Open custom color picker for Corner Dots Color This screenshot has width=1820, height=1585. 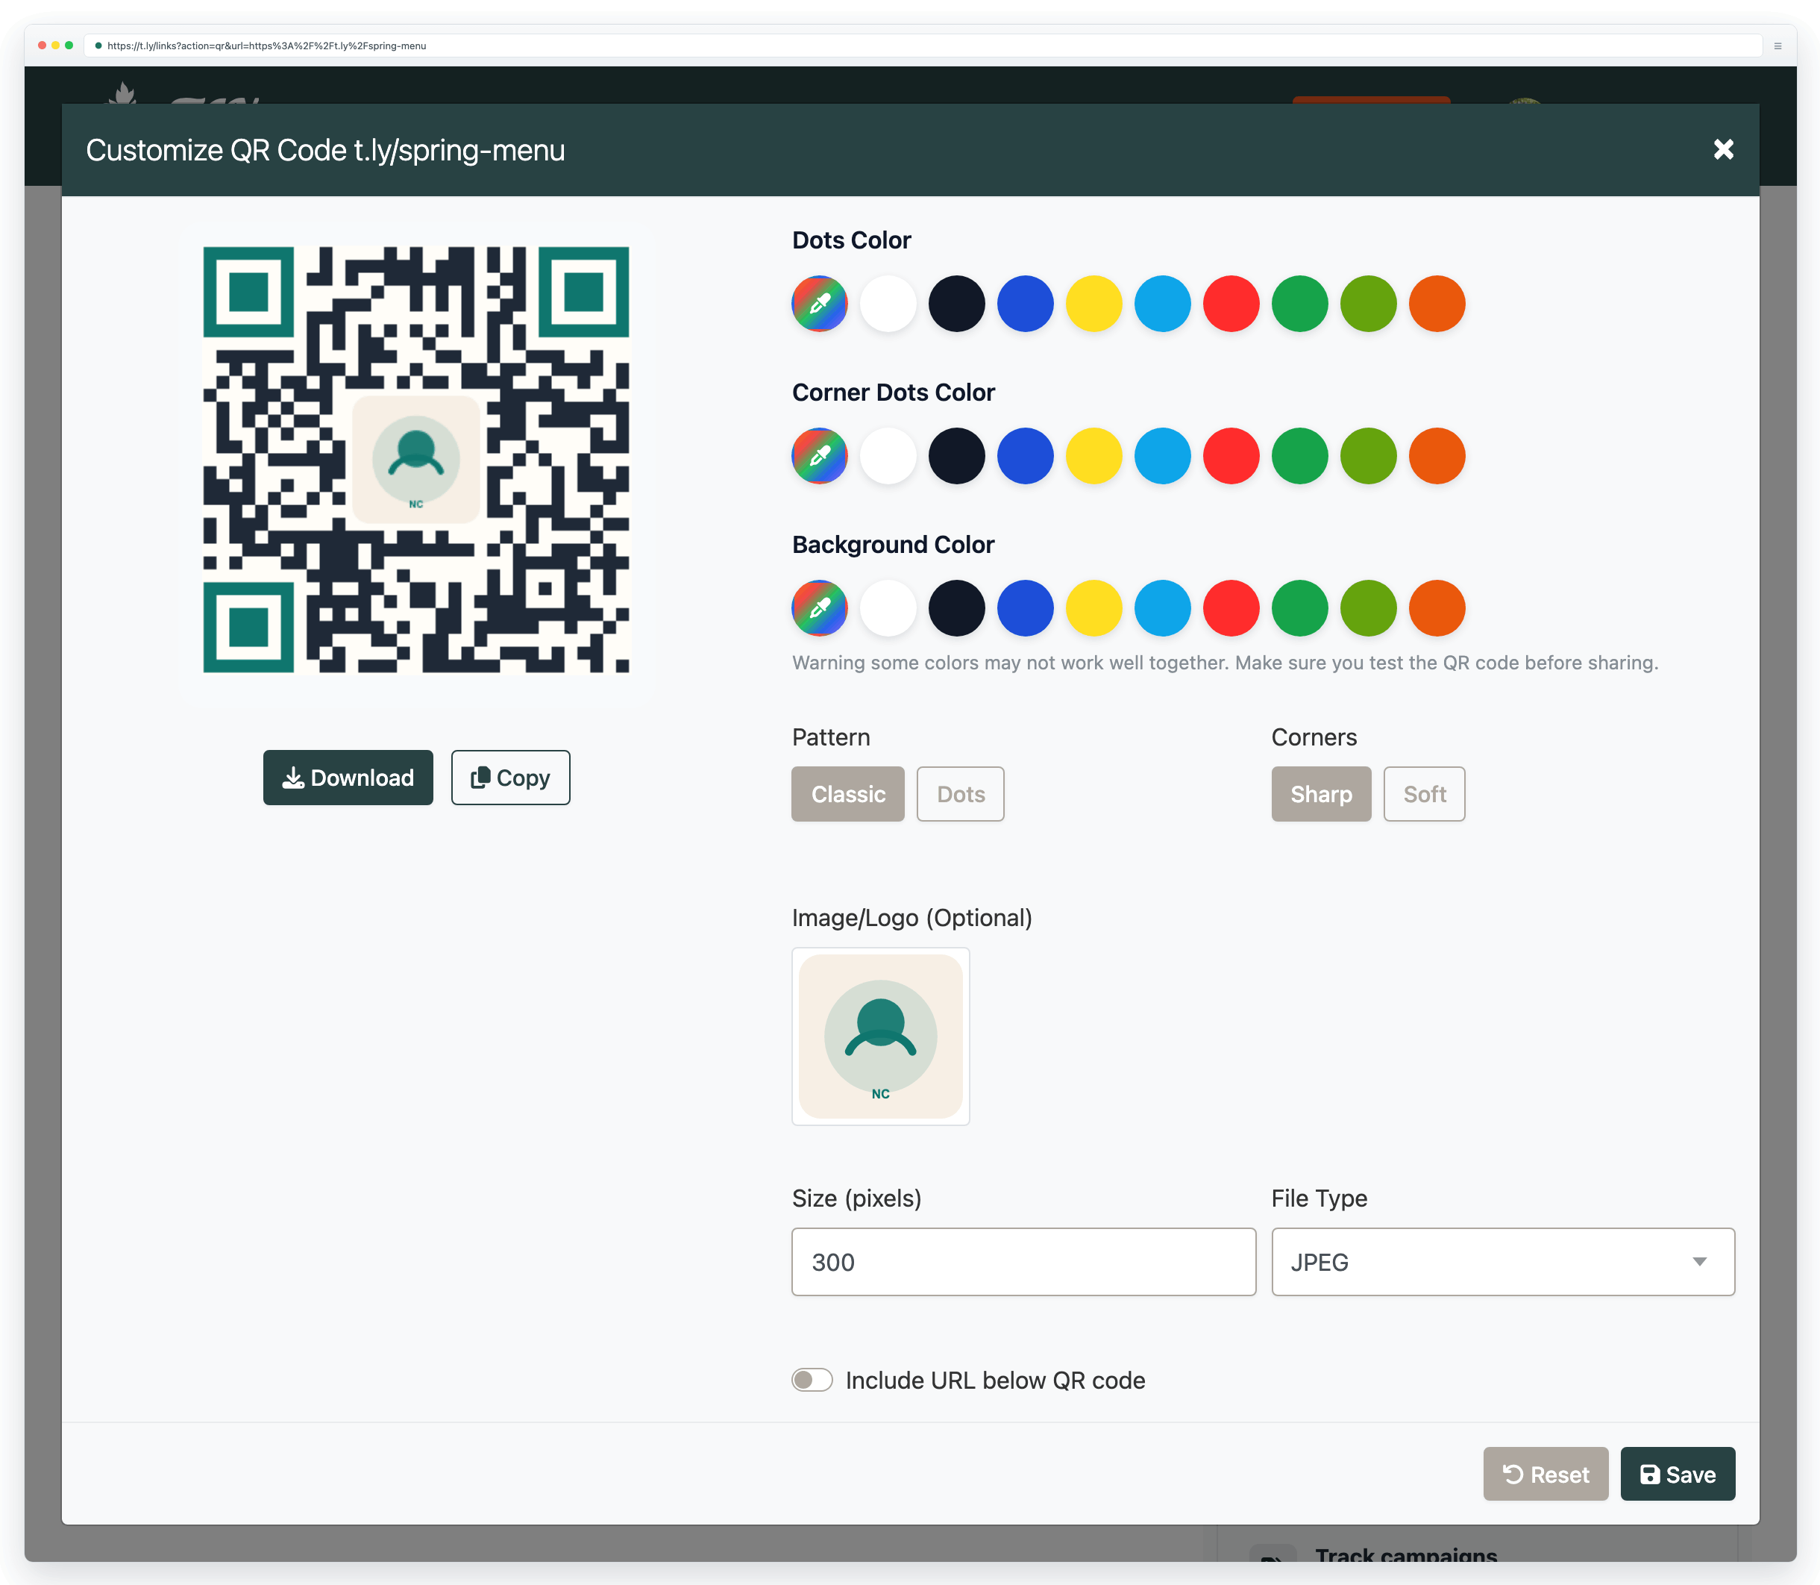coord(820,455)
